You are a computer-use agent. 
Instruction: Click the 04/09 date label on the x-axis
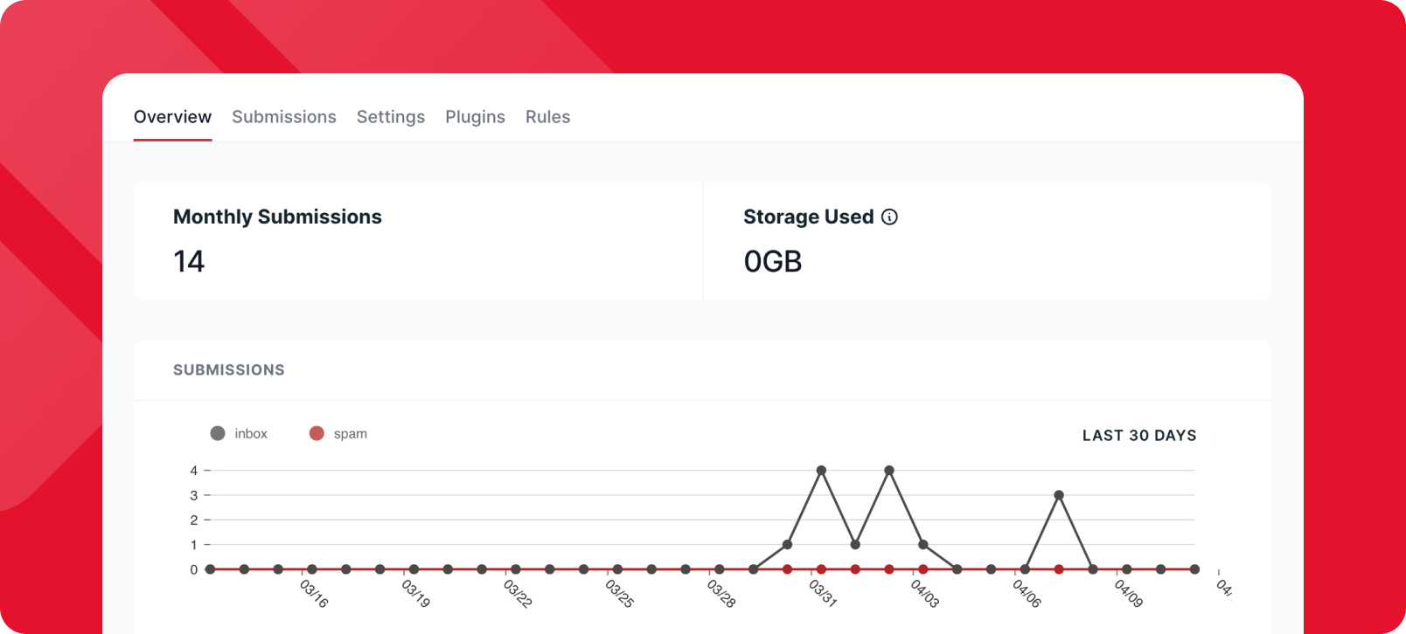(1128, 594)
